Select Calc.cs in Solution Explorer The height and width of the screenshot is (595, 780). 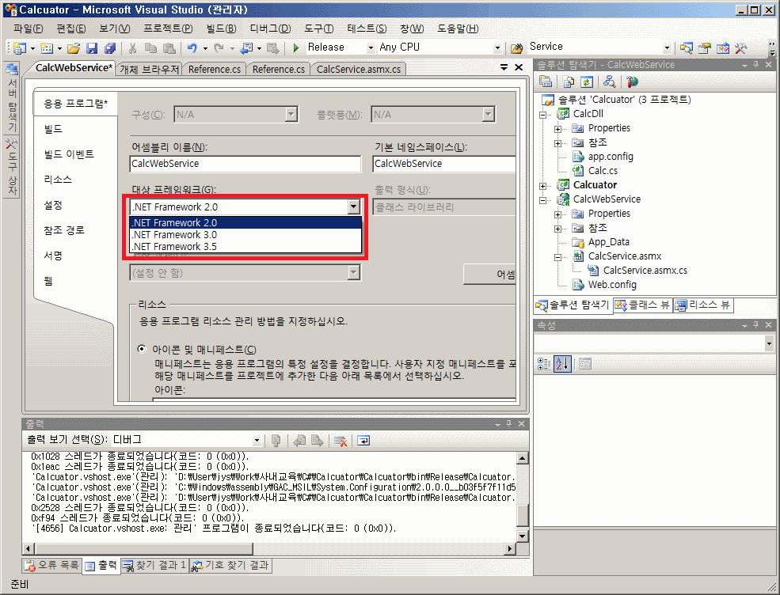tap(603, 171)
